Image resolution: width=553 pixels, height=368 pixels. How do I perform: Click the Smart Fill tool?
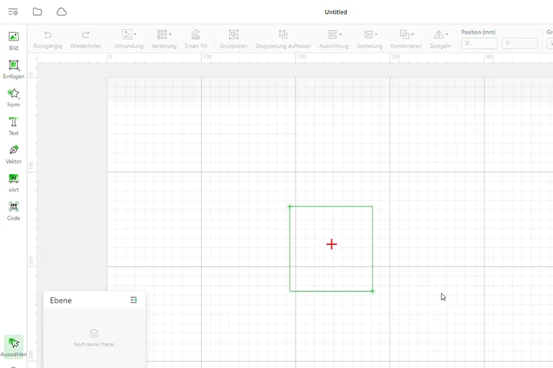click(x=196, y=39)
